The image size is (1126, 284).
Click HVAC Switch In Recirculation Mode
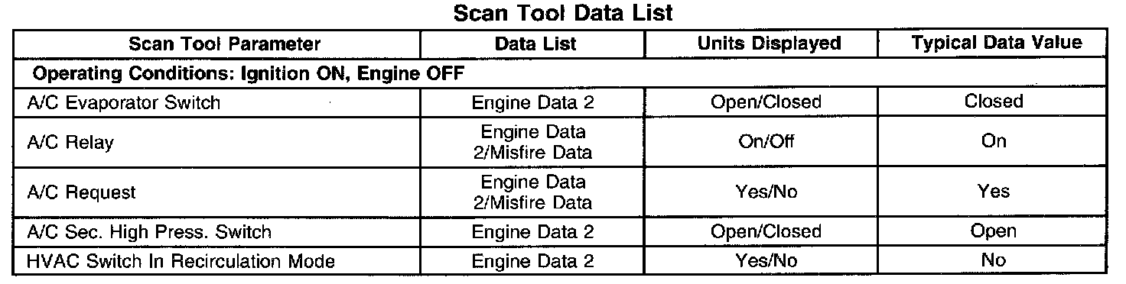pyautogui.click(x=181, y=261)
